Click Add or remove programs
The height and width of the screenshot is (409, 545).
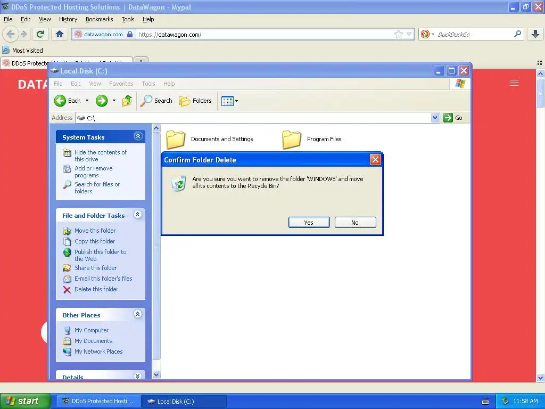pyautogui.click(x=93, y=171)
